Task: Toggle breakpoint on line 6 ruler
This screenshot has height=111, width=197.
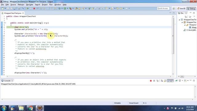Action: [2, 27]
